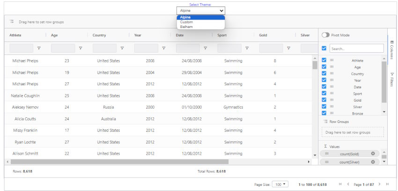Image resolution: width=398 pixels, height=191 pixels.
Task: Switch to the Filters side tab
Action: (391, 80)
